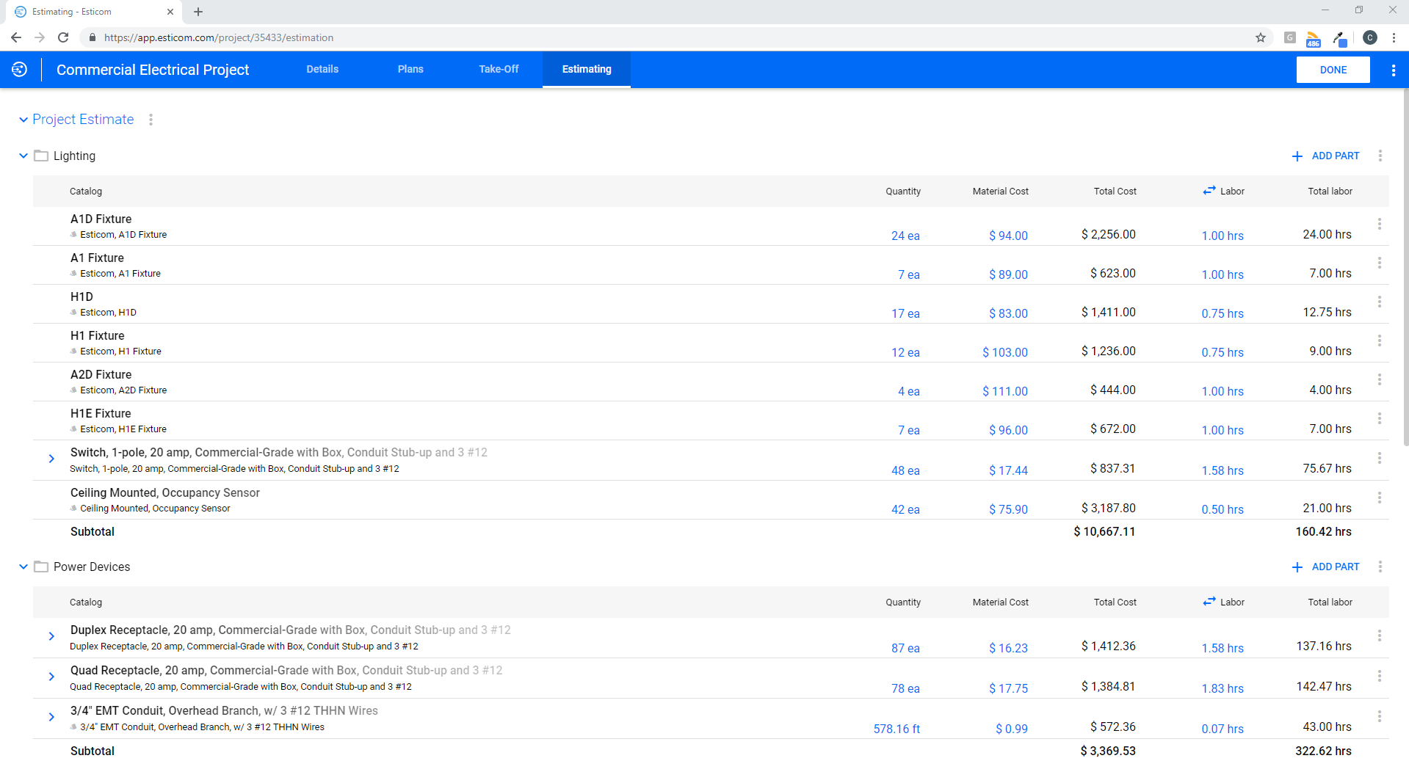Open the Plans tab
The height and width of the screenshot is (761, 1409).
pos(410,69)
